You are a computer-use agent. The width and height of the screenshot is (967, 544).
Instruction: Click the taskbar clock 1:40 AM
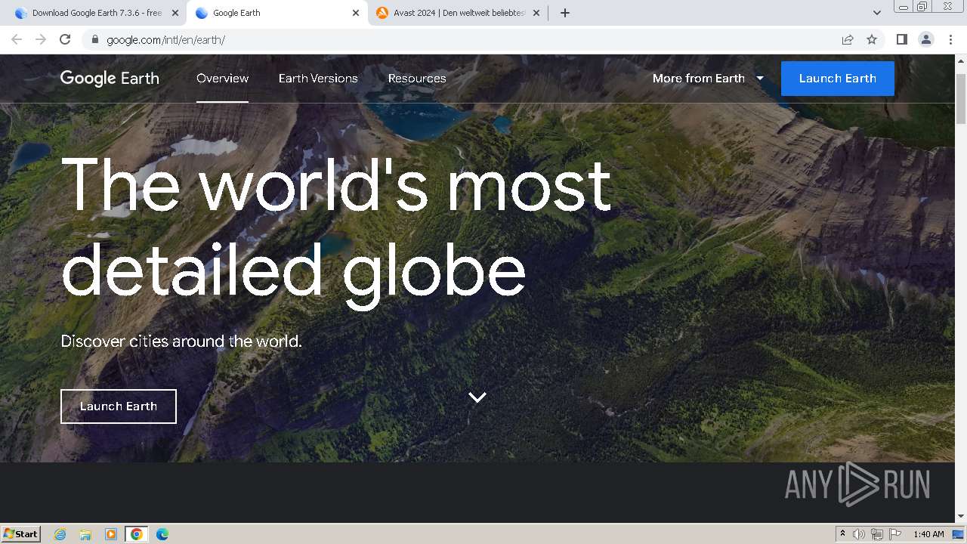point(928,534)
